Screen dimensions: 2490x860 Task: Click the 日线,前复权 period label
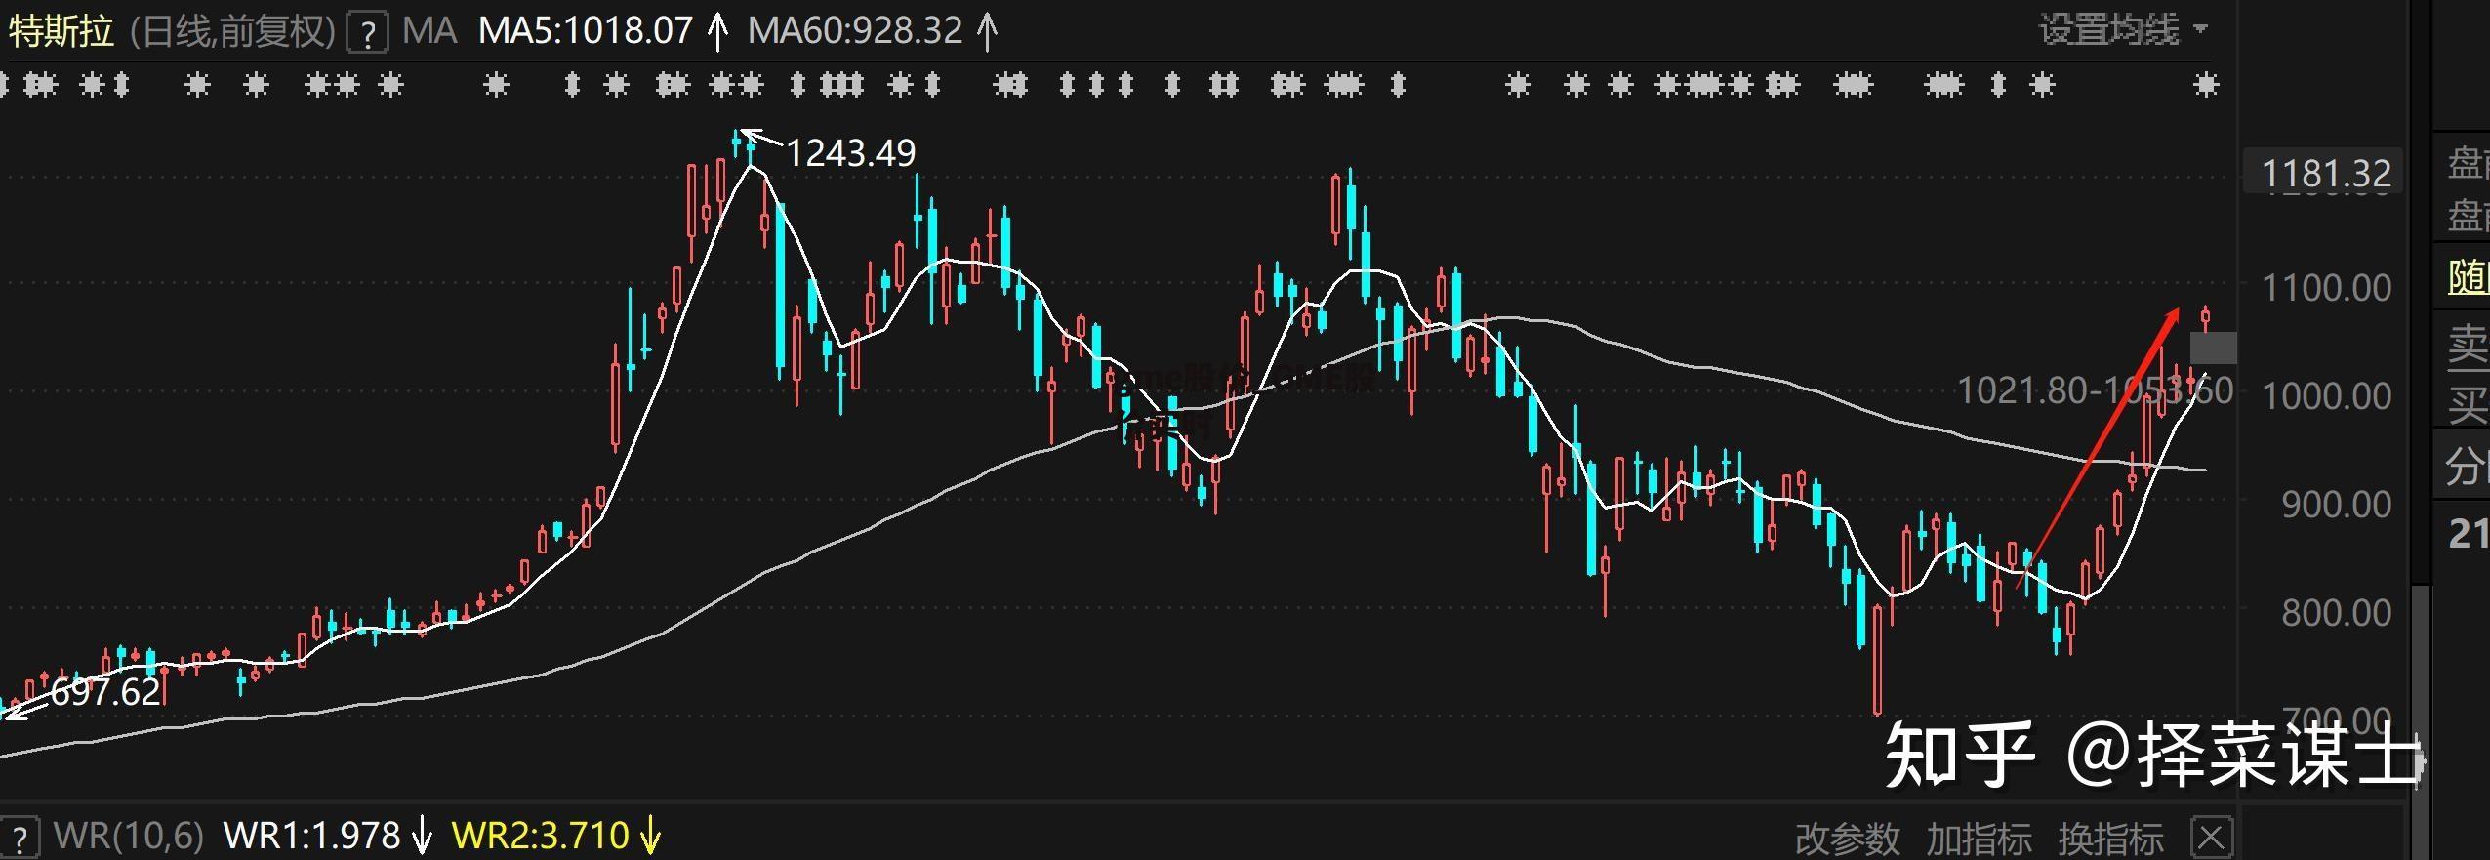[232, 31]
